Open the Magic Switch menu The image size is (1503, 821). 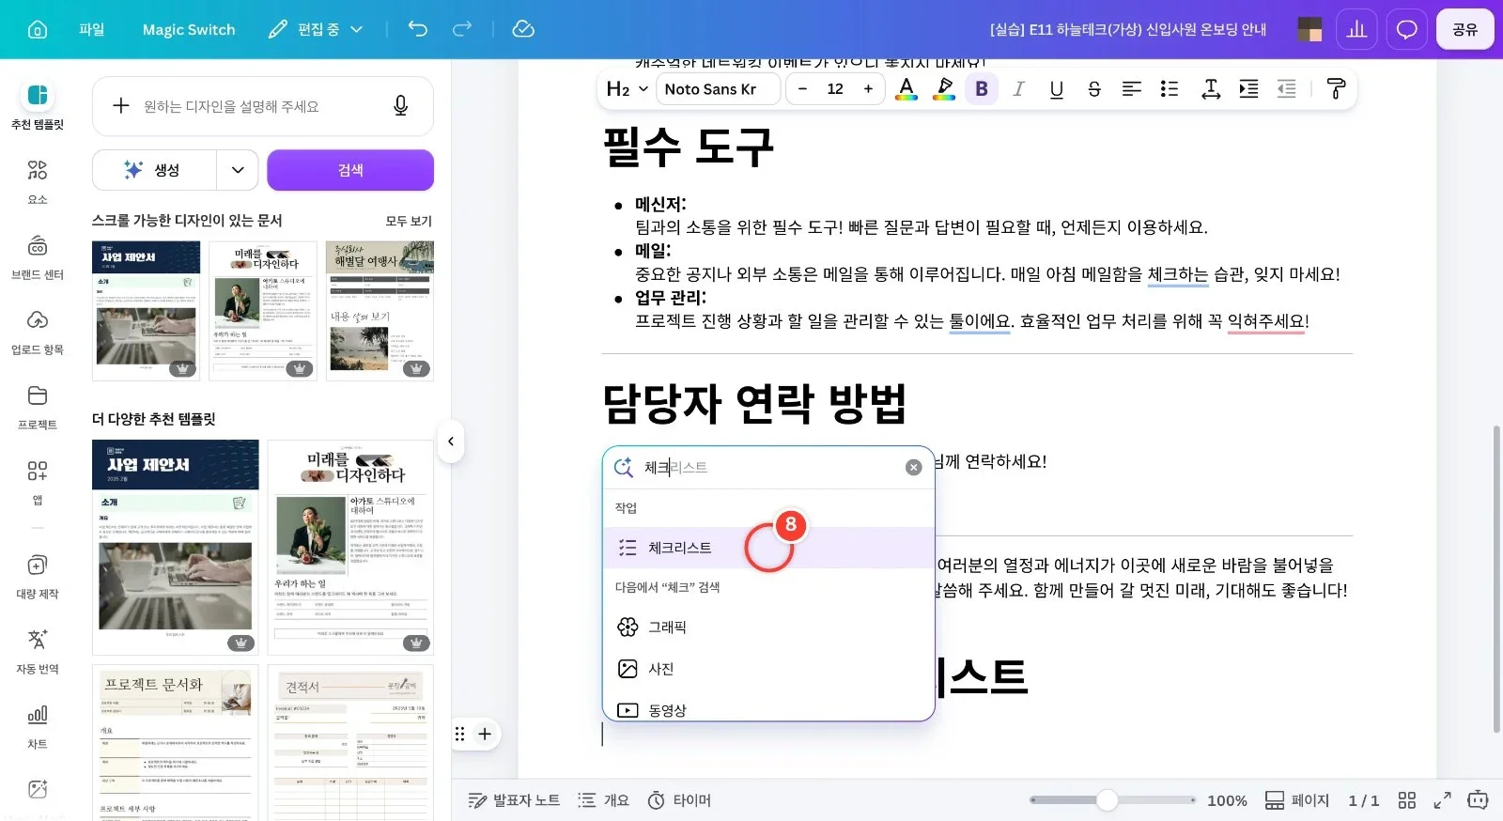[189, 29]
